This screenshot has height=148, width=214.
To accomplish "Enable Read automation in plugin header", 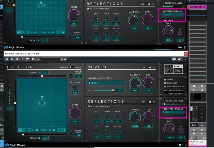I will pyautogui.click(x=23, y=59).
